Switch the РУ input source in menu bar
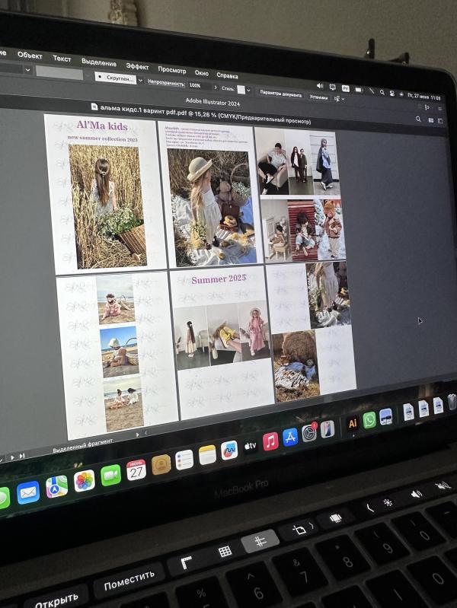The height and width of the screenshot is (608, 457). tap(346, 88)
